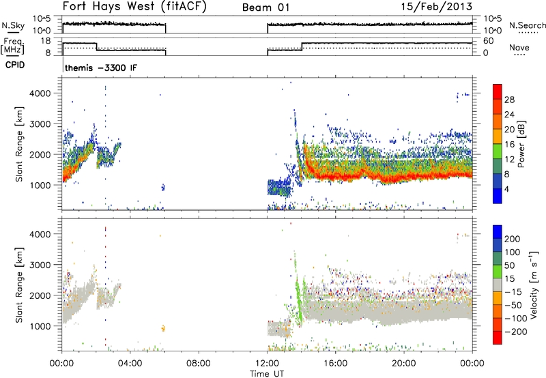Click the 24 dB colorbar label
Image resolution: width=546 pixels, height=378 pixels.
(x=509, y=115)
